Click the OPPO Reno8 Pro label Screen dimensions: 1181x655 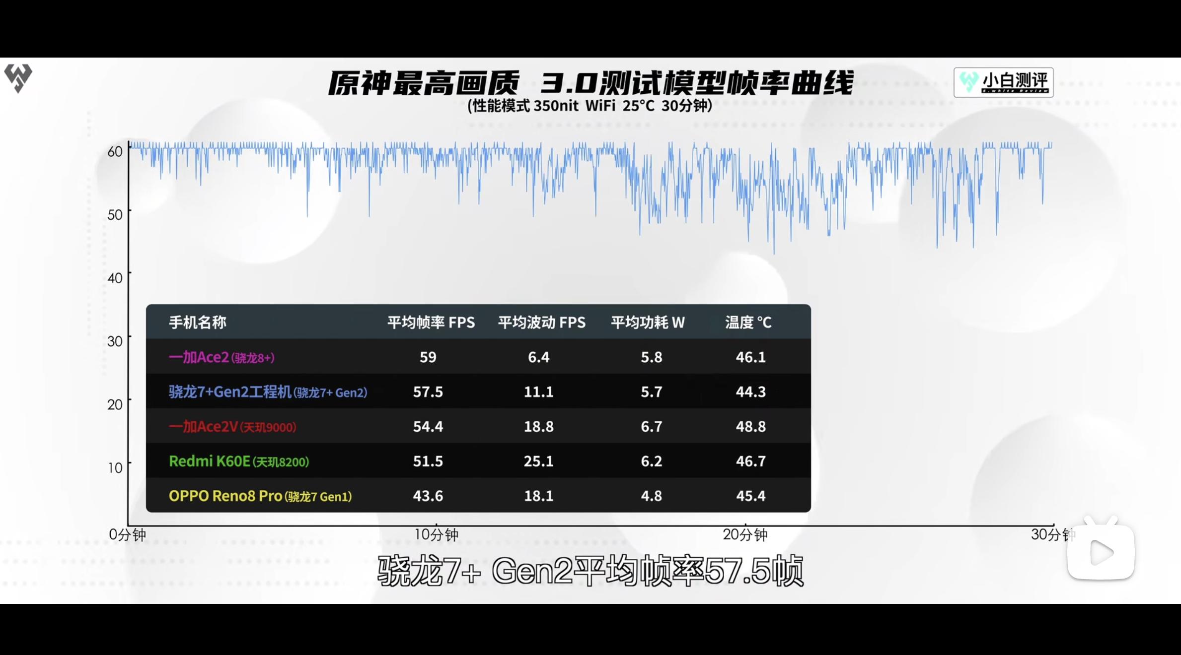coord(224,496)
